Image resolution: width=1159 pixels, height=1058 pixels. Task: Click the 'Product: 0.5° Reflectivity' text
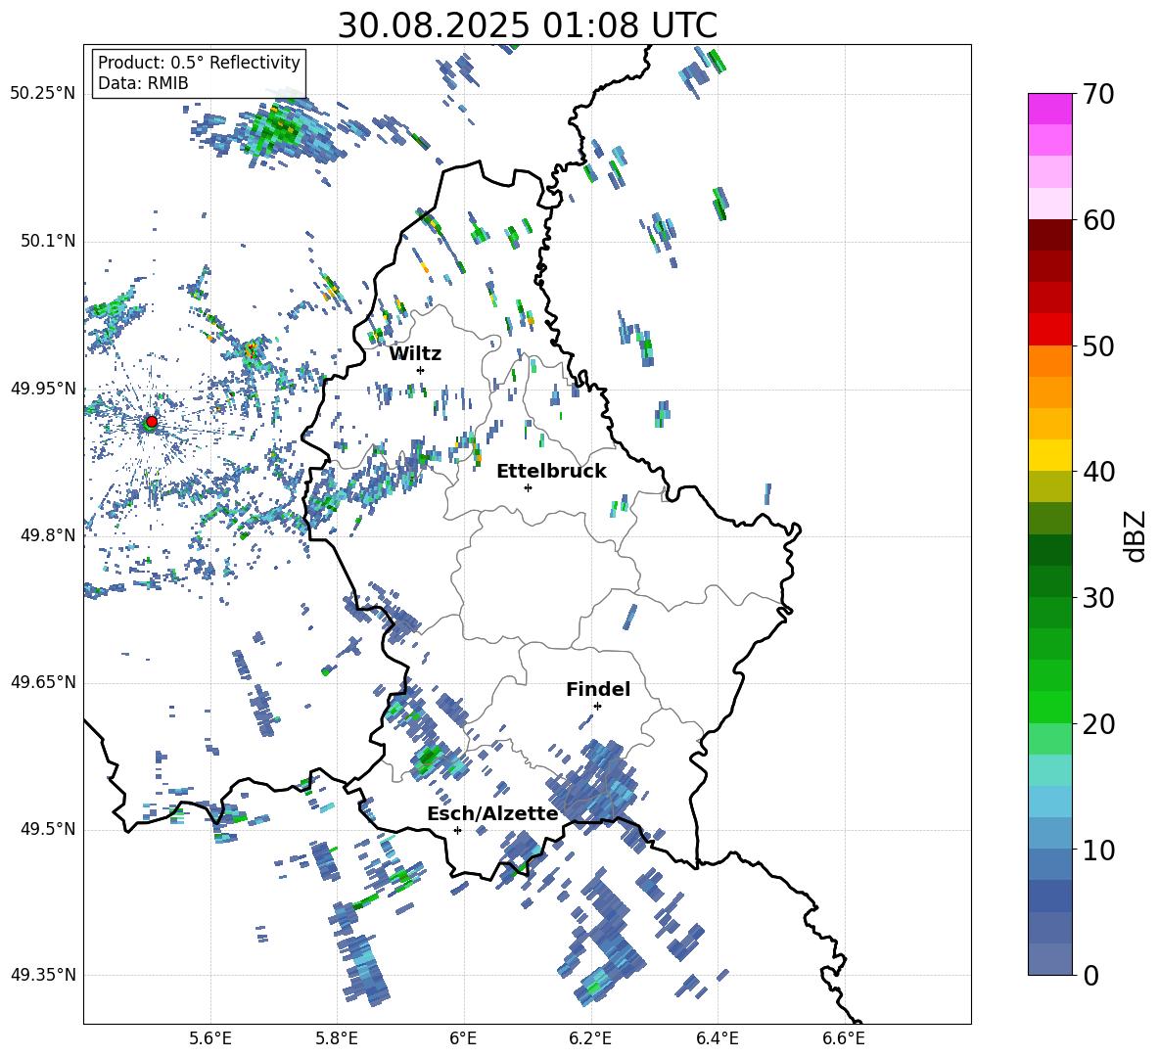[199, 63]
